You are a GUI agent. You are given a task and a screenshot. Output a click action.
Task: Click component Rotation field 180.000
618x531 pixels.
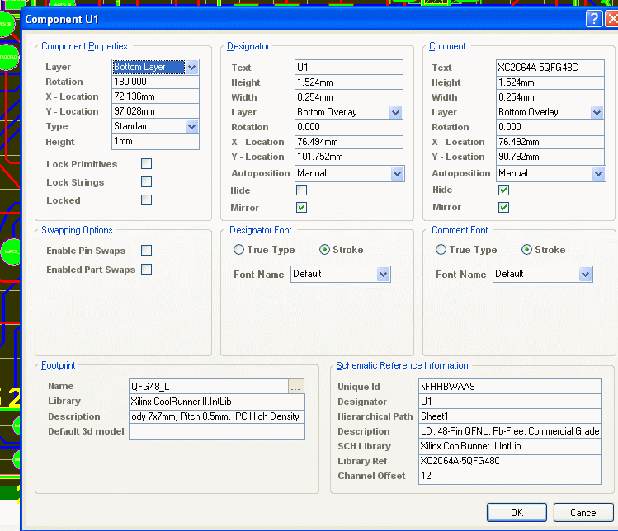pos(155,82)
